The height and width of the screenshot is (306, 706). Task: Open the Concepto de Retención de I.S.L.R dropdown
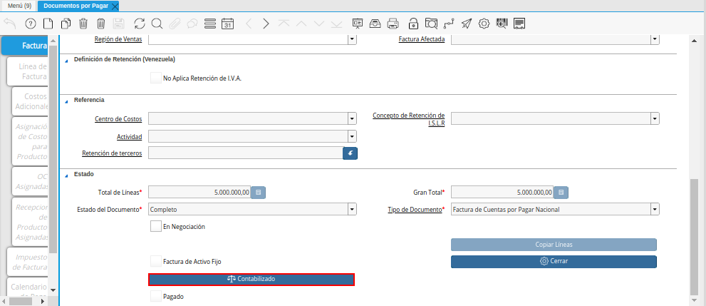[x=655, y=119]
